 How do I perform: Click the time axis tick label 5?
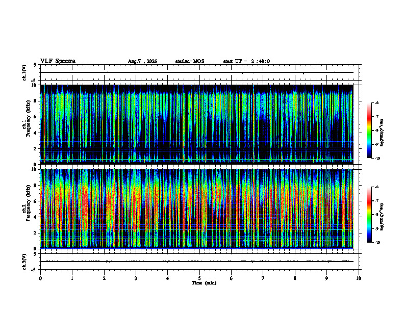(x=199, y=278)
